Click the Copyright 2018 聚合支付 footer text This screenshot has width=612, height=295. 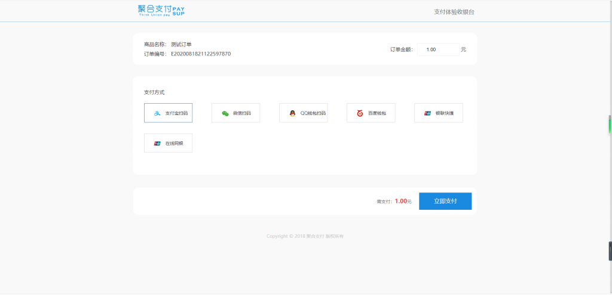tap(305, 237)
